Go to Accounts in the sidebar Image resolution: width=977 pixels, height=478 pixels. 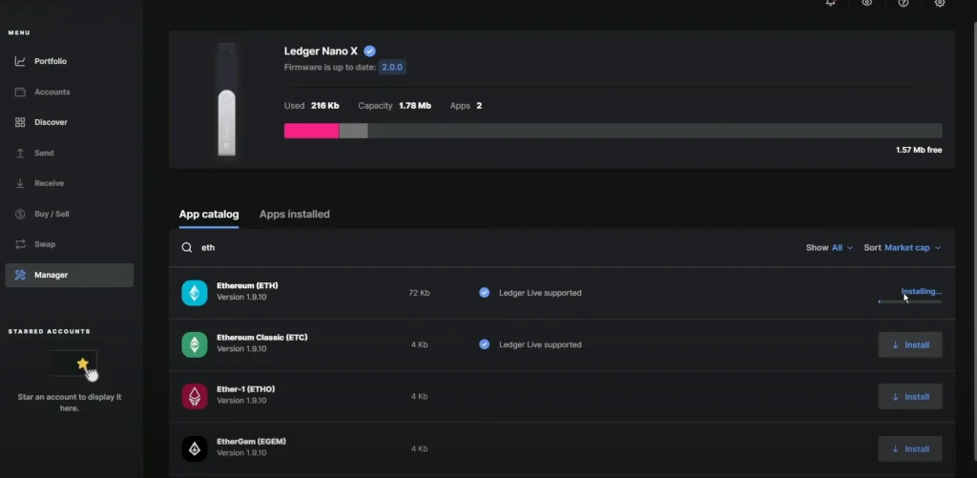pos(69,92)
